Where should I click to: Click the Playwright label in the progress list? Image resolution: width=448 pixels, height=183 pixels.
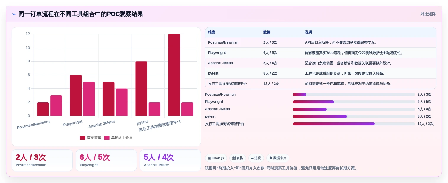[x=214, y=102]
